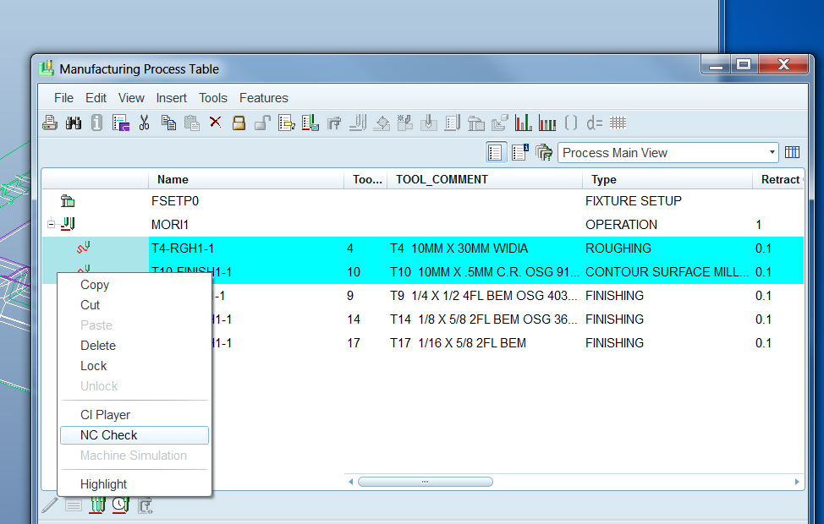Click the clipboard Paste toolbar icon
The width and height of the screenshot is (824, 524).
[x=192, y=123]
